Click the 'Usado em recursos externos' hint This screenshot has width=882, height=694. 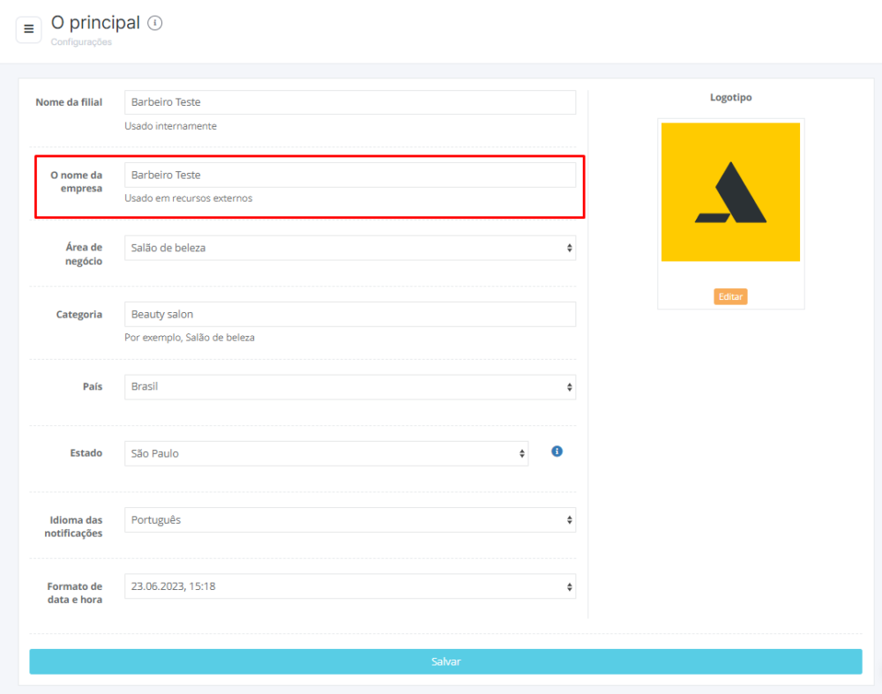pyautogui.click(x=189, y=198)
